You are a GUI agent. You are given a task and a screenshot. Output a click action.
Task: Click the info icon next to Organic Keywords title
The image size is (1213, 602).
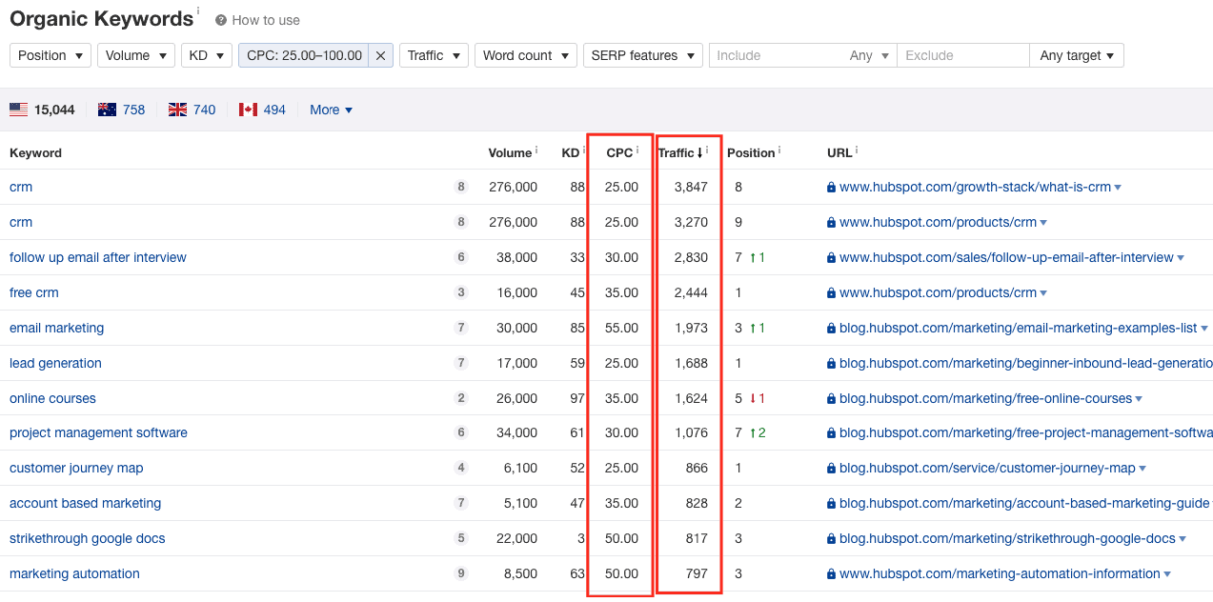[x=198, y=11]
